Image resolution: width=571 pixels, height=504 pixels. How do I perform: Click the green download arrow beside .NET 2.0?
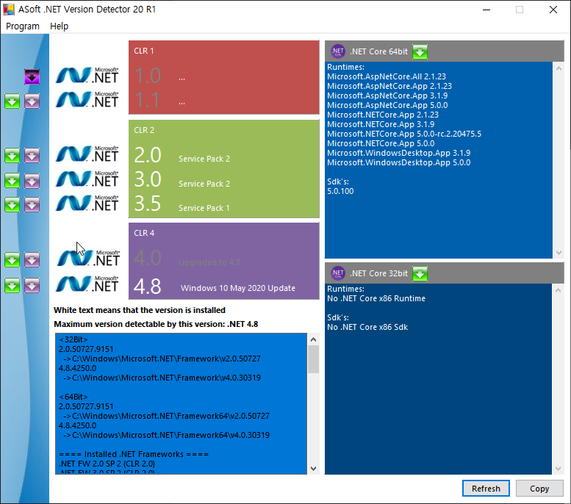coord(12,156)
